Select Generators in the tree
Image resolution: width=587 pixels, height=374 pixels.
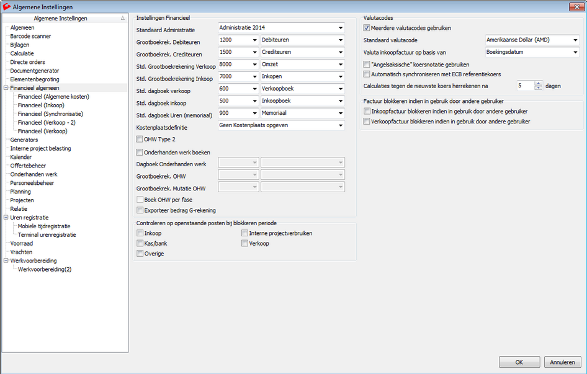pos(24,140)
